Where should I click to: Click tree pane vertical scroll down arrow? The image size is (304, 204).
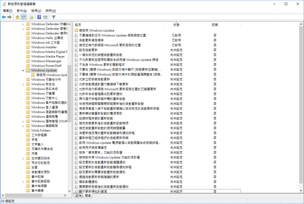69,191
